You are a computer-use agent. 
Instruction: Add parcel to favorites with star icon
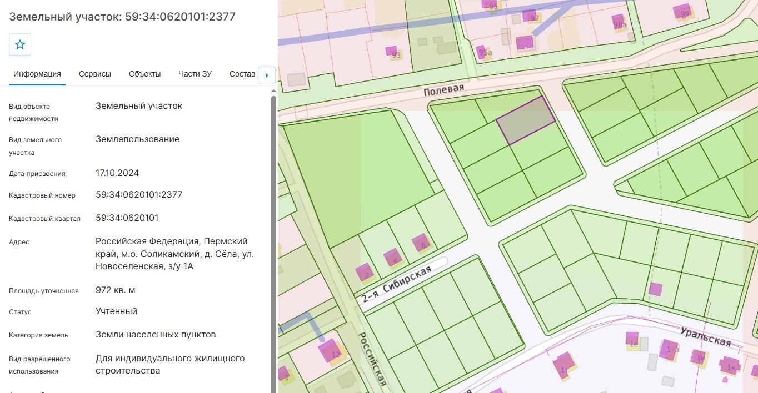coord(20,44)
